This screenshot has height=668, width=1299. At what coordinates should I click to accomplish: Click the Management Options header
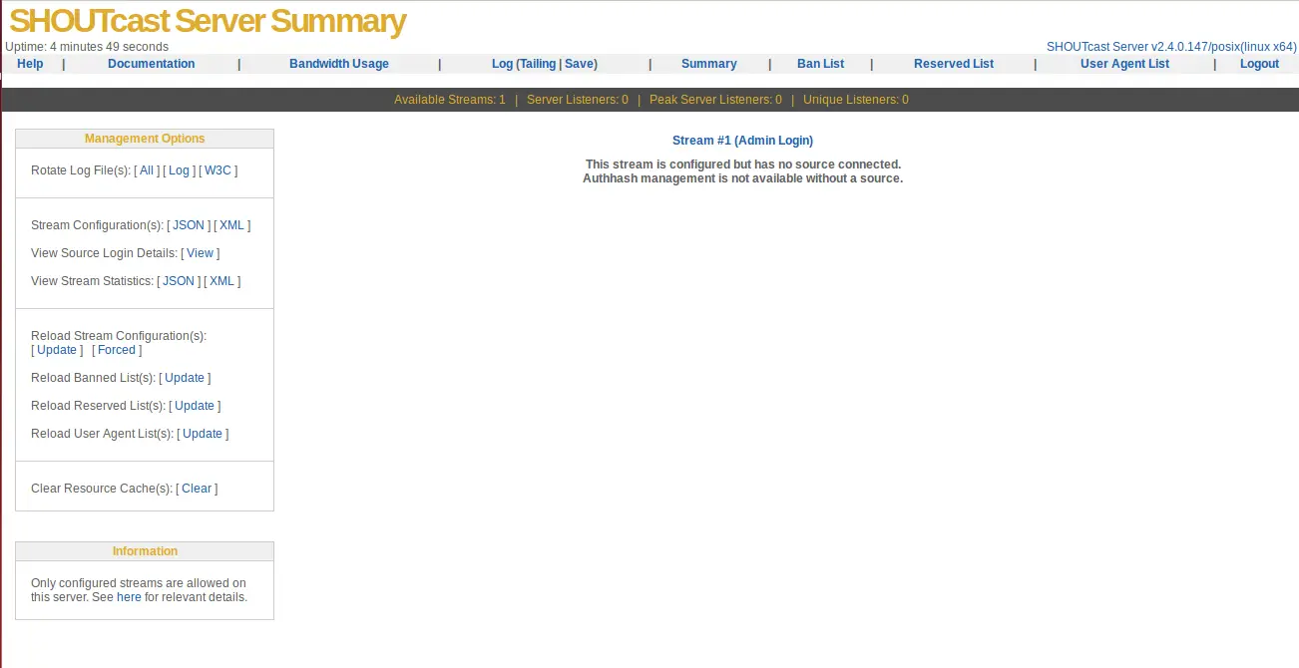(x=145, y=139)
